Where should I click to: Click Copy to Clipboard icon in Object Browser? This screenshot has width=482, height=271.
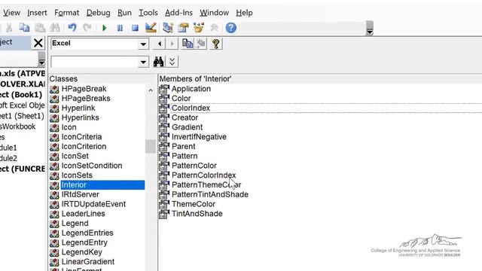[x=188, y=44]
